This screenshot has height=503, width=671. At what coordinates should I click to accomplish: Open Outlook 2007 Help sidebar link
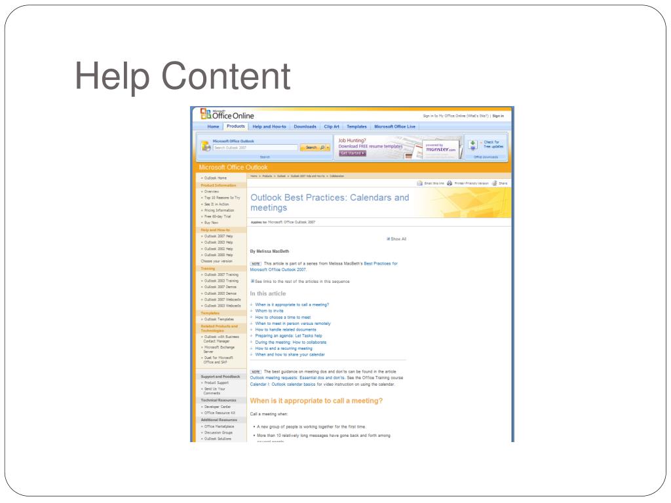click(x=218, y=236)
